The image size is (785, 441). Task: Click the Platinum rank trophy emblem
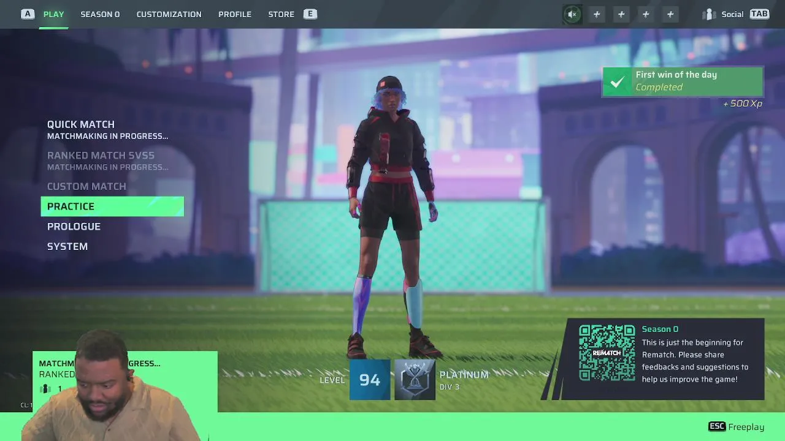pyautogui.click(x=415, y=380)
